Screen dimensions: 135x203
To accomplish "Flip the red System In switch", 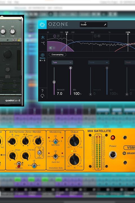I will pyautogui.click(x=19, y=164).
